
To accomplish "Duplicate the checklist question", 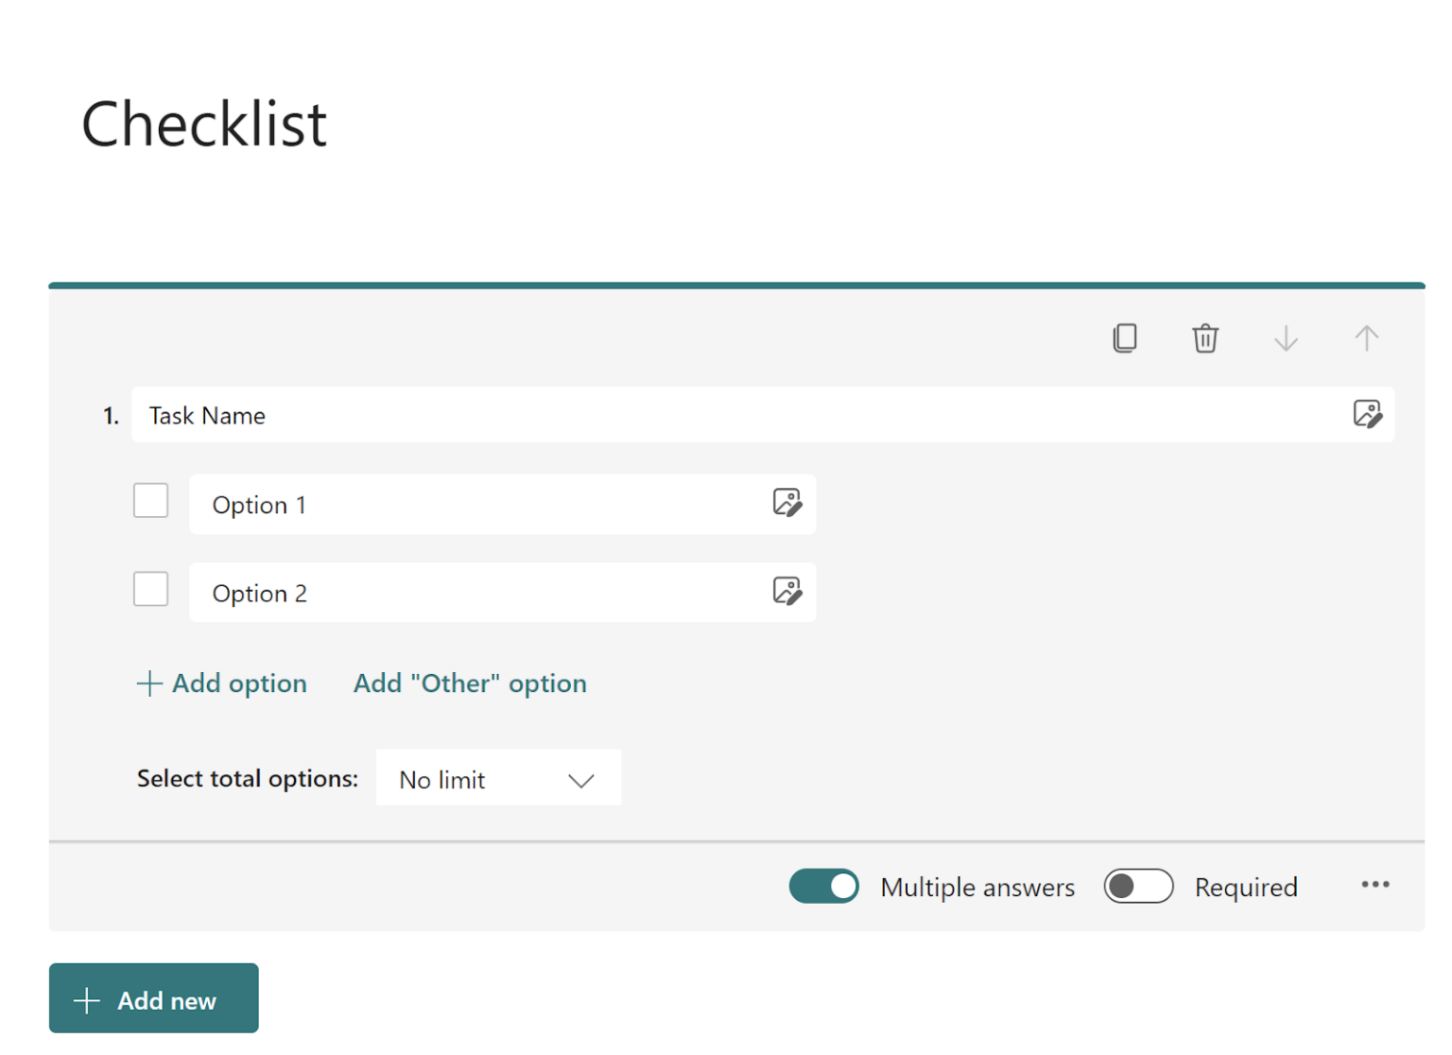I will click(1125, 337).
